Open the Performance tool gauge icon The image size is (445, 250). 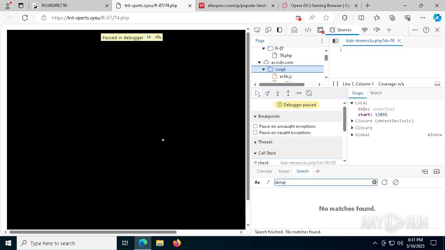pos(377,30)
